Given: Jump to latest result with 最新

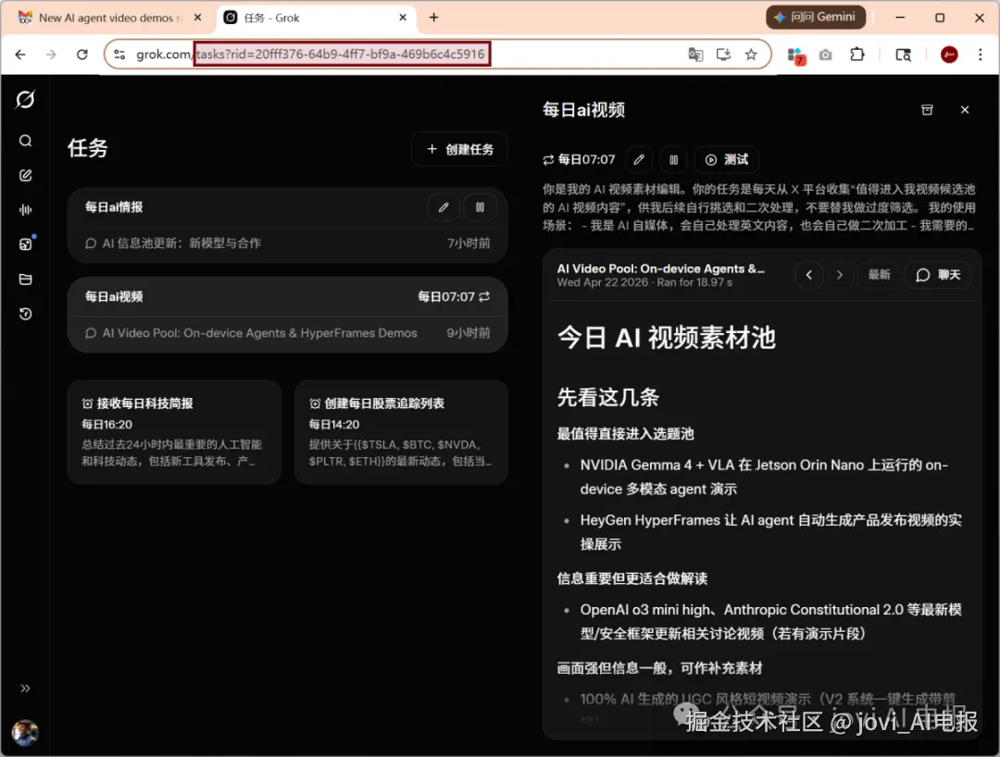Looking at the screenshot, I should (879, 275).
